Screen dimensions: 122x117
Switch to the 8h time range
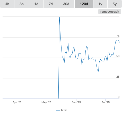tap(22, 4)
